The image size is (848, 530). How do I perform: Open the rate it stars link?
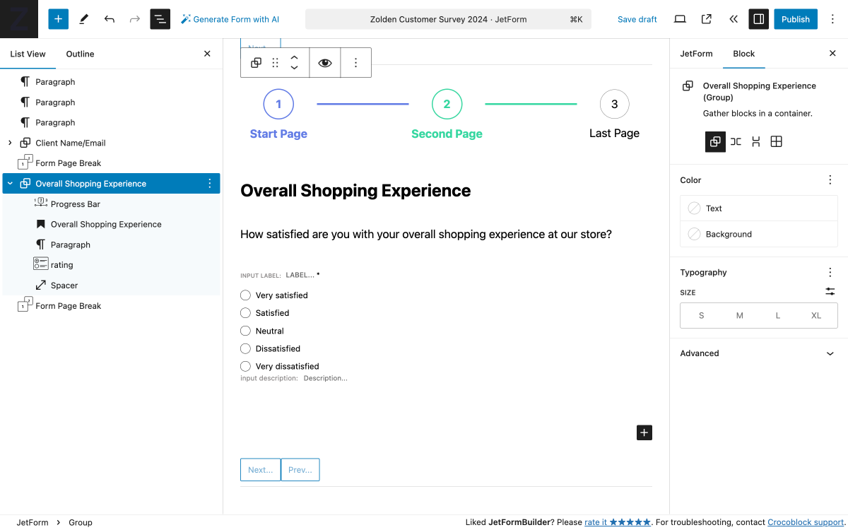617,522
